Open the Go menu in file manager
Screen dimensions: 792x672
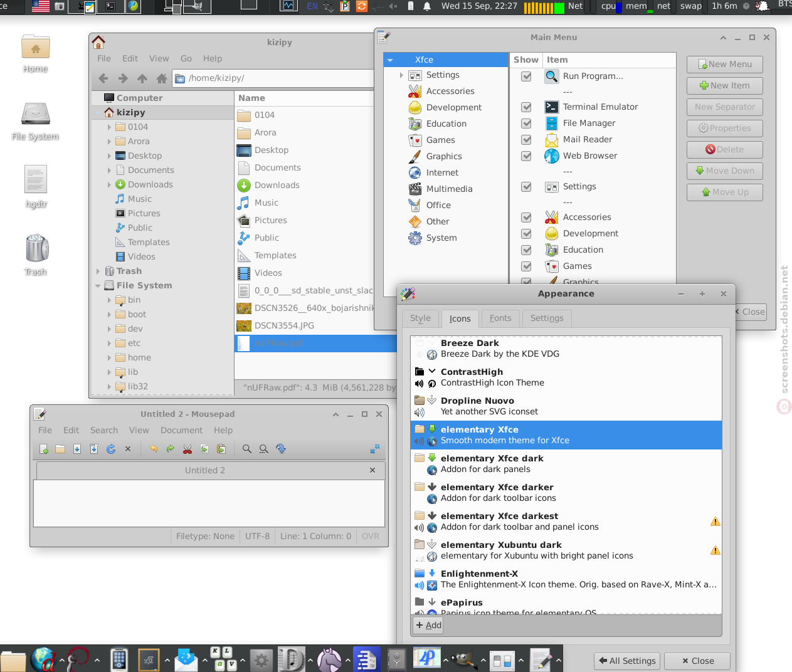coord(186,59)
